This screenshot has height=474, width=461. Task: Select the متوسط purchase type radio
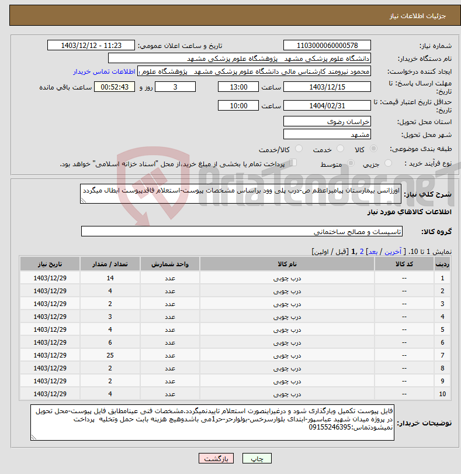click(351, 163)
